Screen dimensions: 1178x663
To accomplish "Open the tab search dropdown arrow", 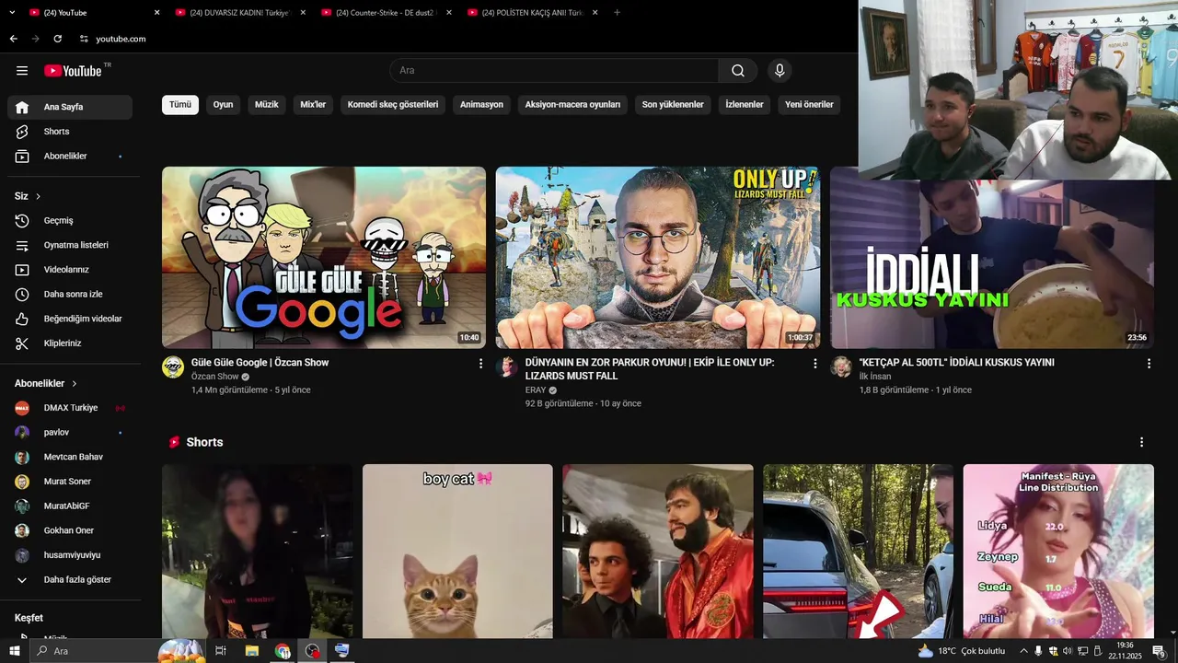I will (12, 13).
